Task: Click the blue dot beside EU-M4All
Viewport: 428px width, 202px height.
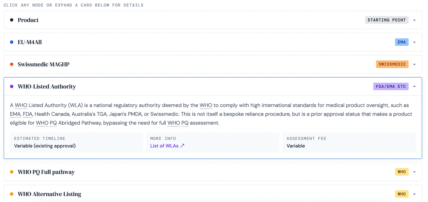Action: pyautogui.click(x=12, y=42)
